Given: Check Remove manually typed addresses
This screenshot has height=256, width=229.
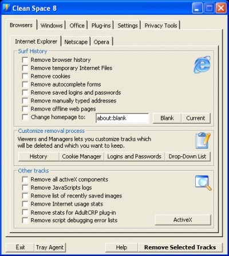Looking at the screenshot, I should click(25, 101).
